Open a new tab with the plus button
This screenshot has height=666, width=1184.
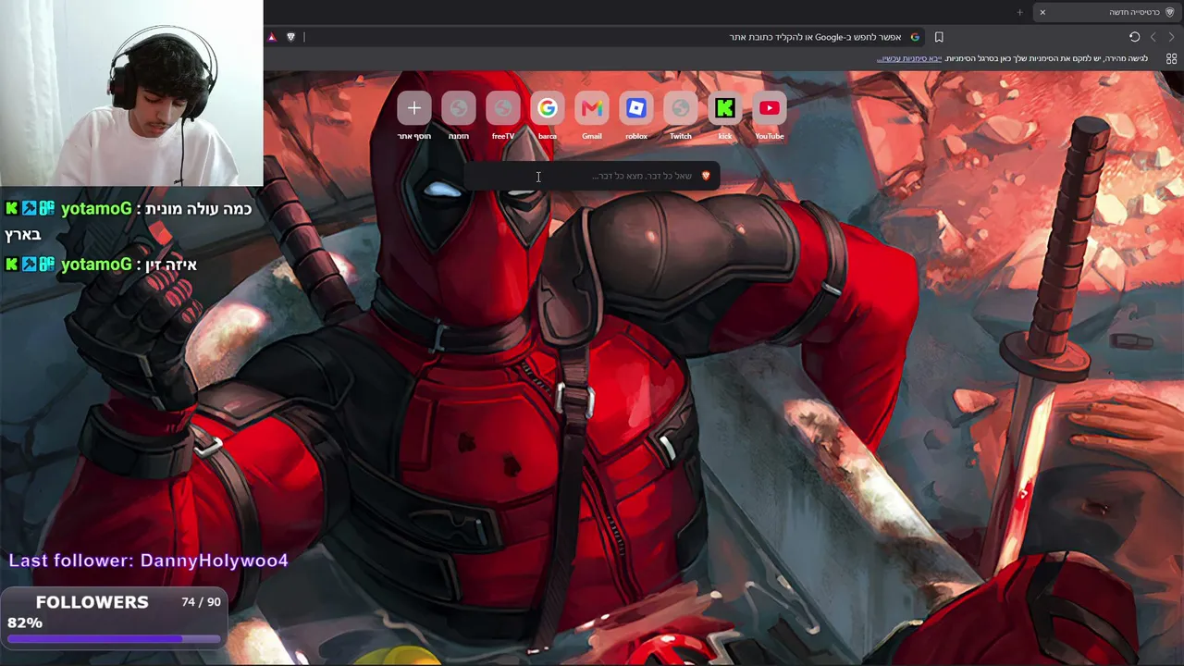point(1020,12)
